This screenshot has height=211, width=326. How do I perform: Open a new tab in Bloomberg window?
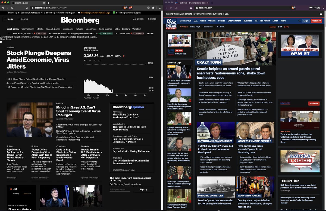tap(48, 3)
